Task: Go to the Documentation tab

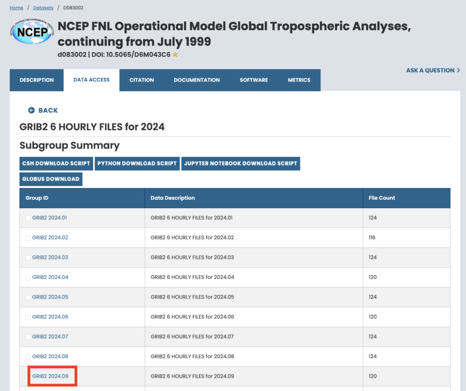Action: click(x=197, y=80)
